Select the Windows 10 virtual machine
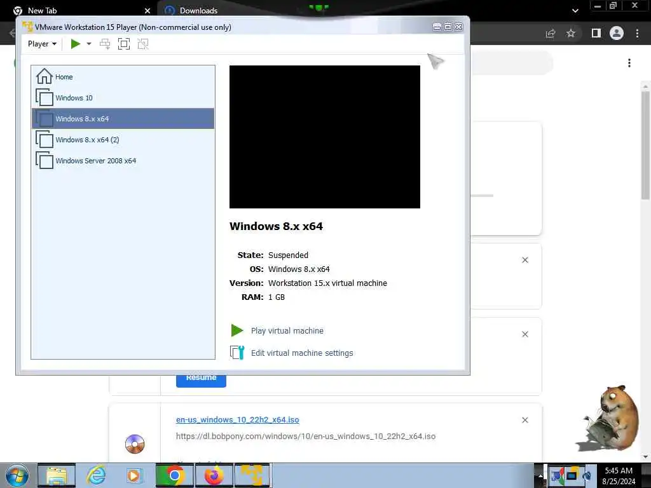Viewport: 651px width, 488px height. coord(123,98)
